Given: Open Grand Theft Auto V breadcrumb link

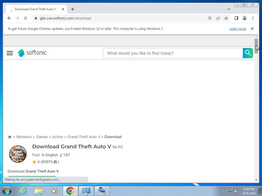Looking at the screenshot, I should (x=84, y=137).
